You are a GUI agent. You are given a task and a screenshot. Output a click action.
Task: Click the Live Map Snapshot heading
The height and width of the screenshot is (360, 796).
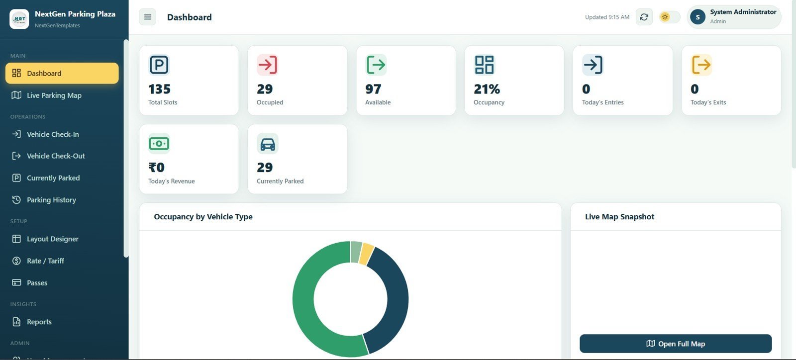pos(619,217)
